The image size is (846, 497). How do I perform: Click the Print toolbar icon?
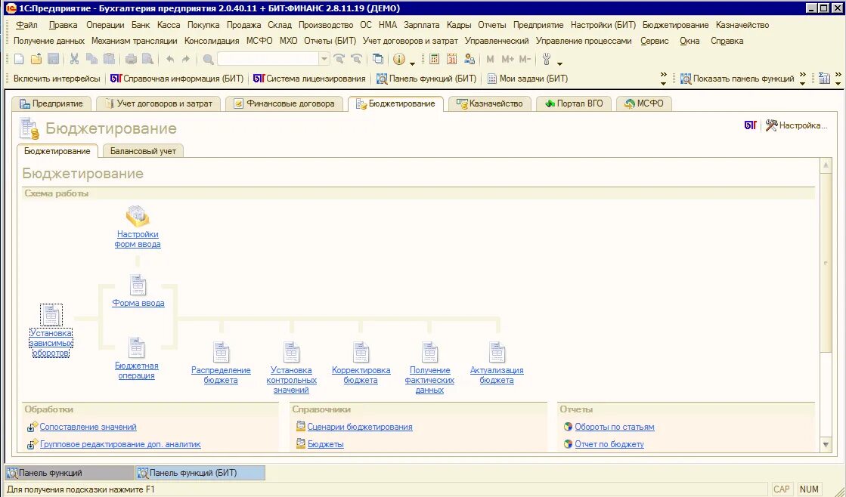[x=131, y=60]
